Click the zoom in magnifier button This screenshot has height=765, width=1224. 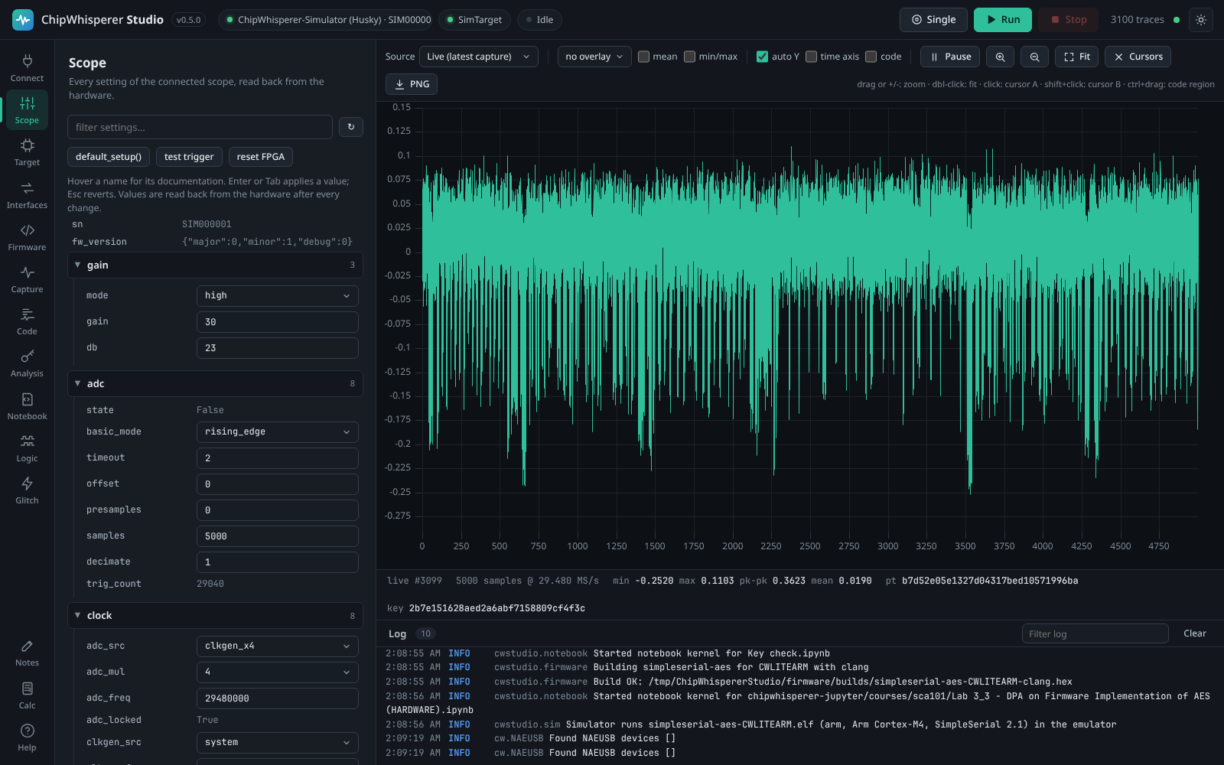click(x=1000, y=57)
